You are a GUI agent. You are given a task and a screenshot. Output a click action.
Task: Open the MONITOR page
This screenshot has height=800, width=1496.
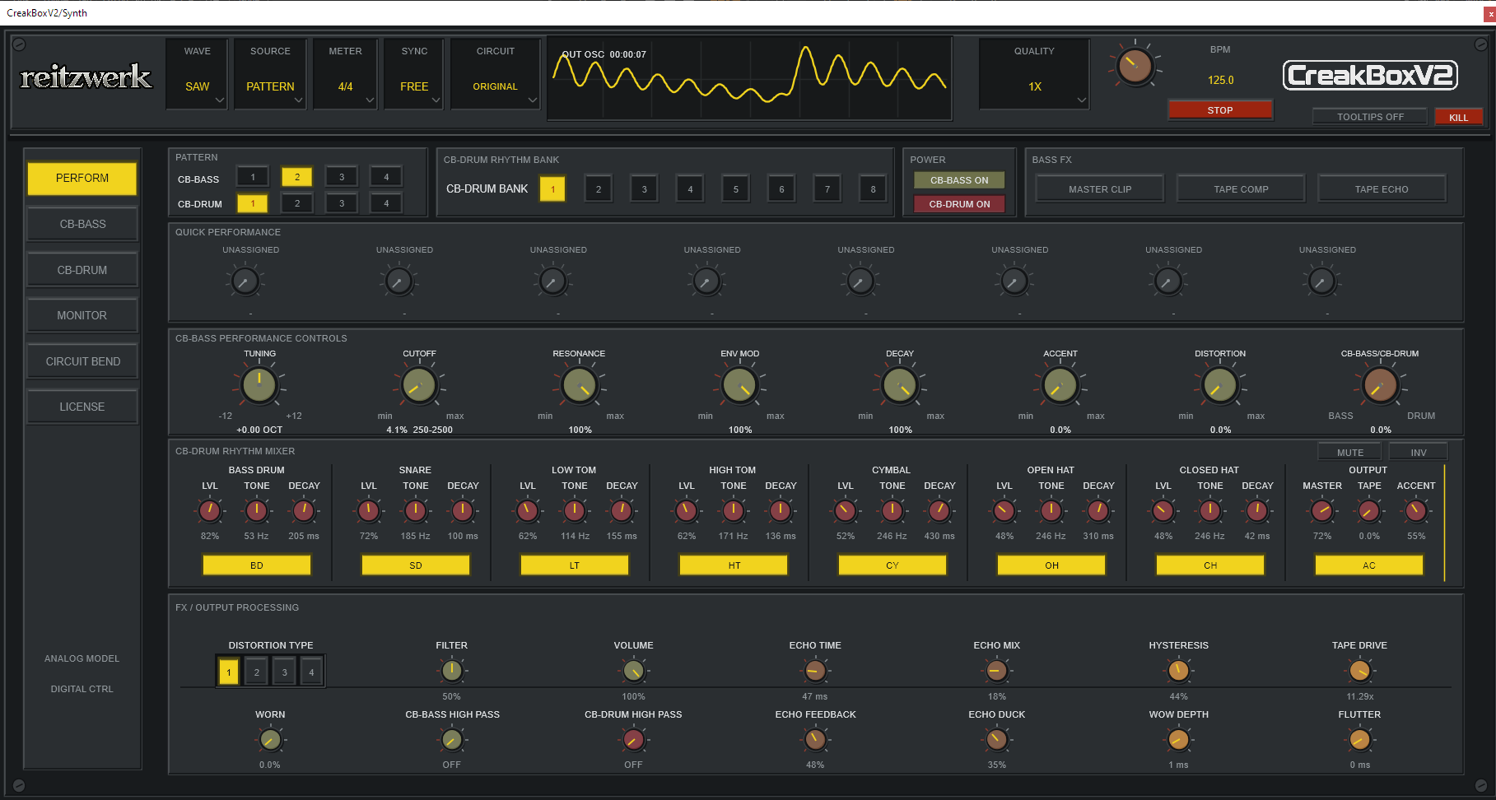coord(82,315)
